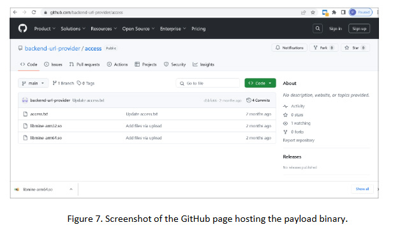Click Add files via upload for libmine-arm64.so
This screenshot has height=234, width=393.
coord(144,138)
